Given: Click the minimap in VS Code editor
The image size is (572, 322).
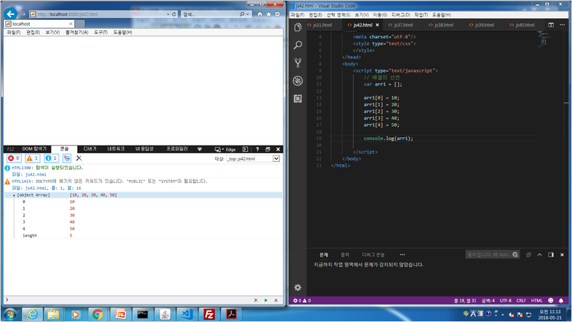Looking at the screenshot, I should pyautogui.click(x=544, y=39).
